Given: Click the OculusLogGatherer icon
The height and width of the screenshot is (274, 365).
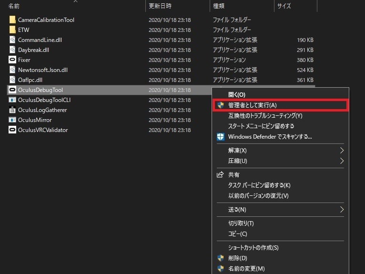Looking at the screenshot, I should pos(12,110).
